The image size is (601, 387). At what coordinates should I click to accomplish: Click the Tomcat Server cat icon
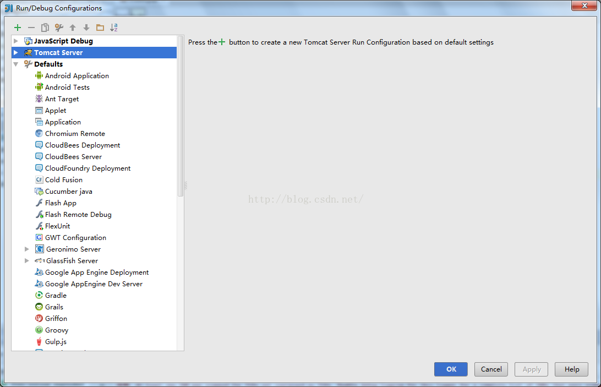pyautogui.click(x=28, y=52)
